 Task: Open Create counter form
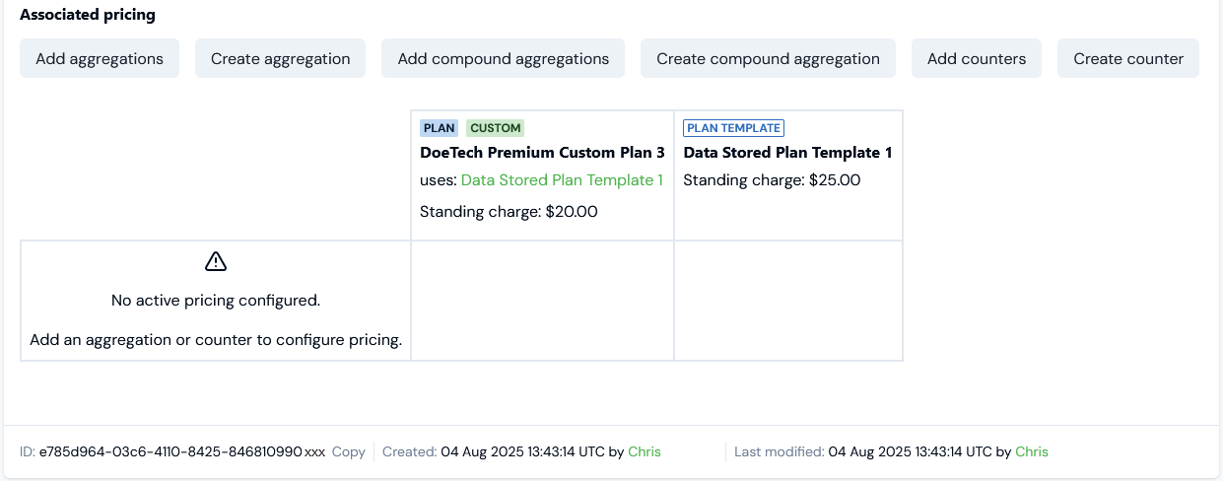click(x=1128, y=58)
